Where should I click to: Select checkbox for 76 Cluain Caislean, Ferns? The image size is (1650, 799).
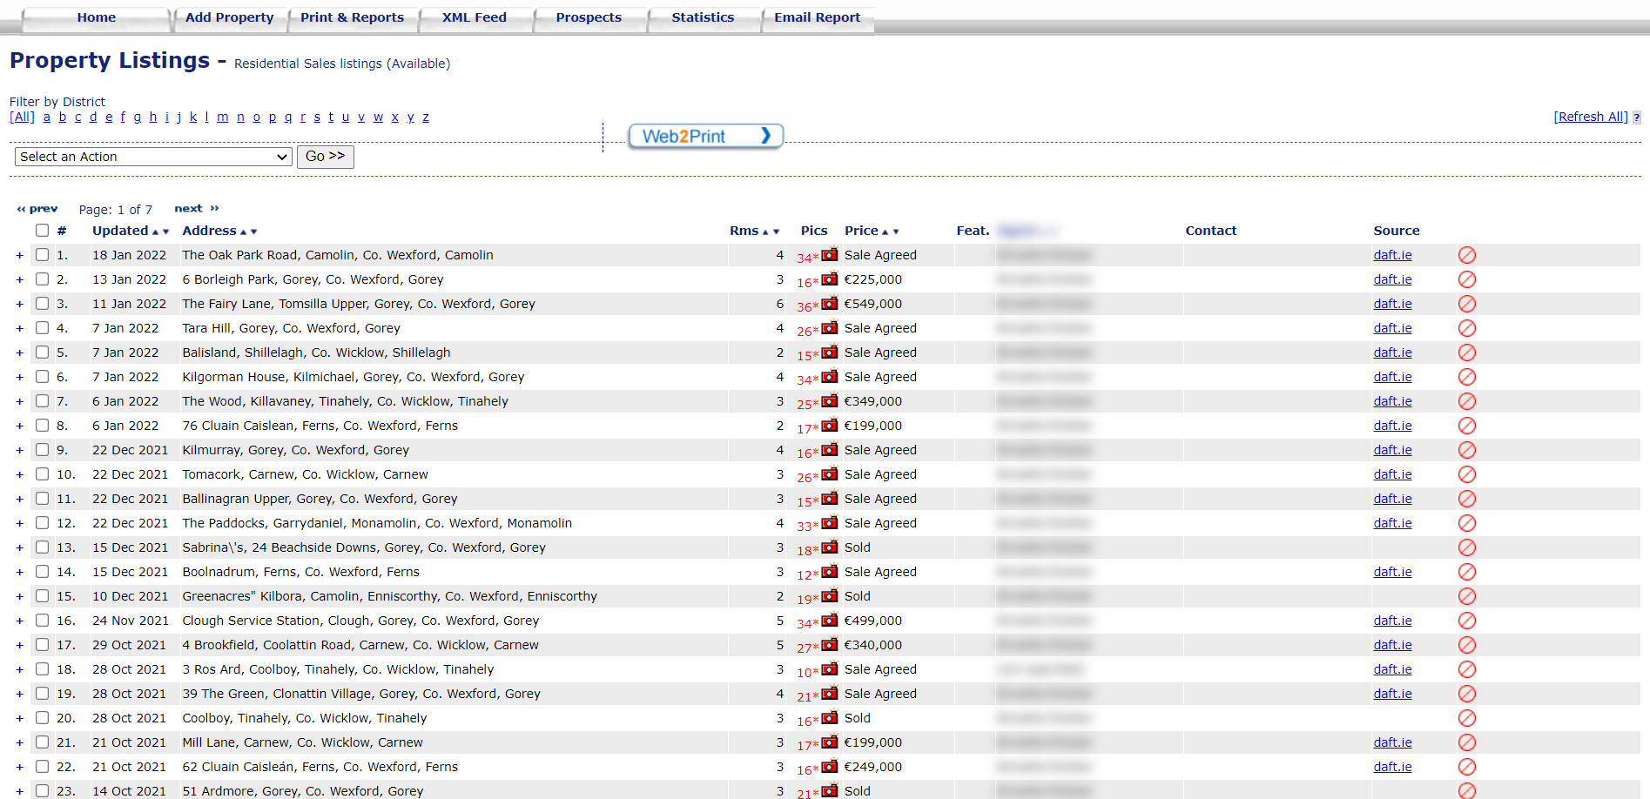click(42, 426)
